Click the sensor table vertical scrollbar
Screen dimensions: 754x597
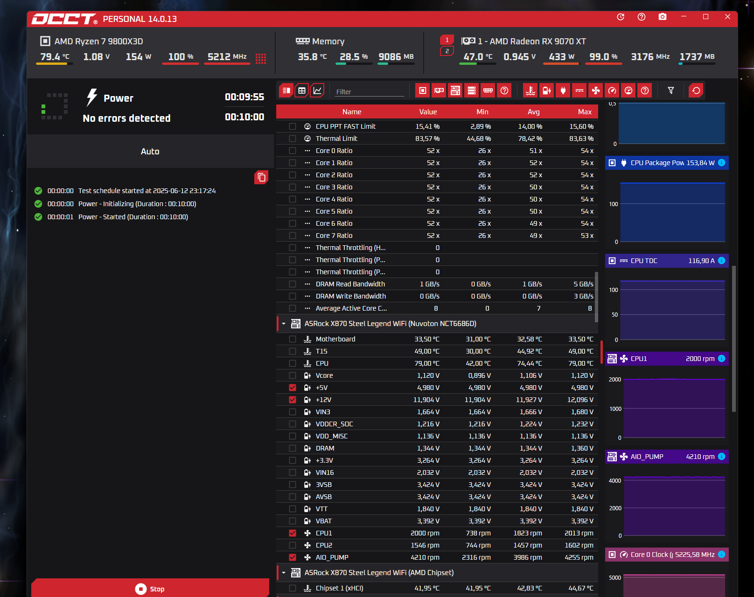[596, 297]
